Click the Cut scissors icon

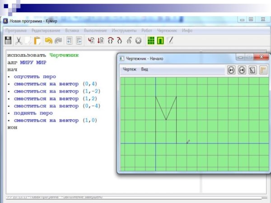[19, 41]
